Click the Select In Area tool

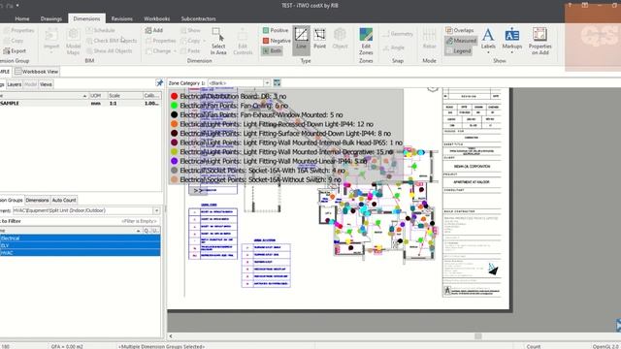[218, 41]
